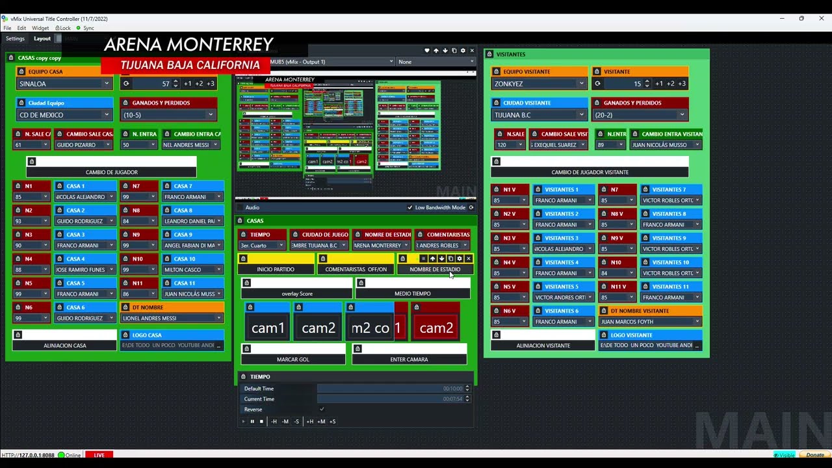Viewport: 832px width, 468px height.
Task: Open the DT NOMBRE dropdown showing LIONEL ANDRES MESSI
Action: (x=172, y=318)
